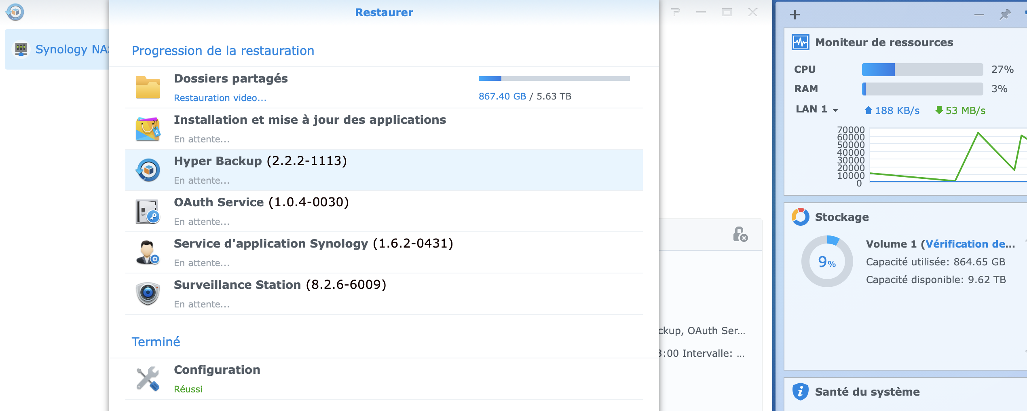Image resolution: width=1027 pixels, height=411 pixels.
Task: Click the 'Restauration video...' status text
Action: (220, 98)
